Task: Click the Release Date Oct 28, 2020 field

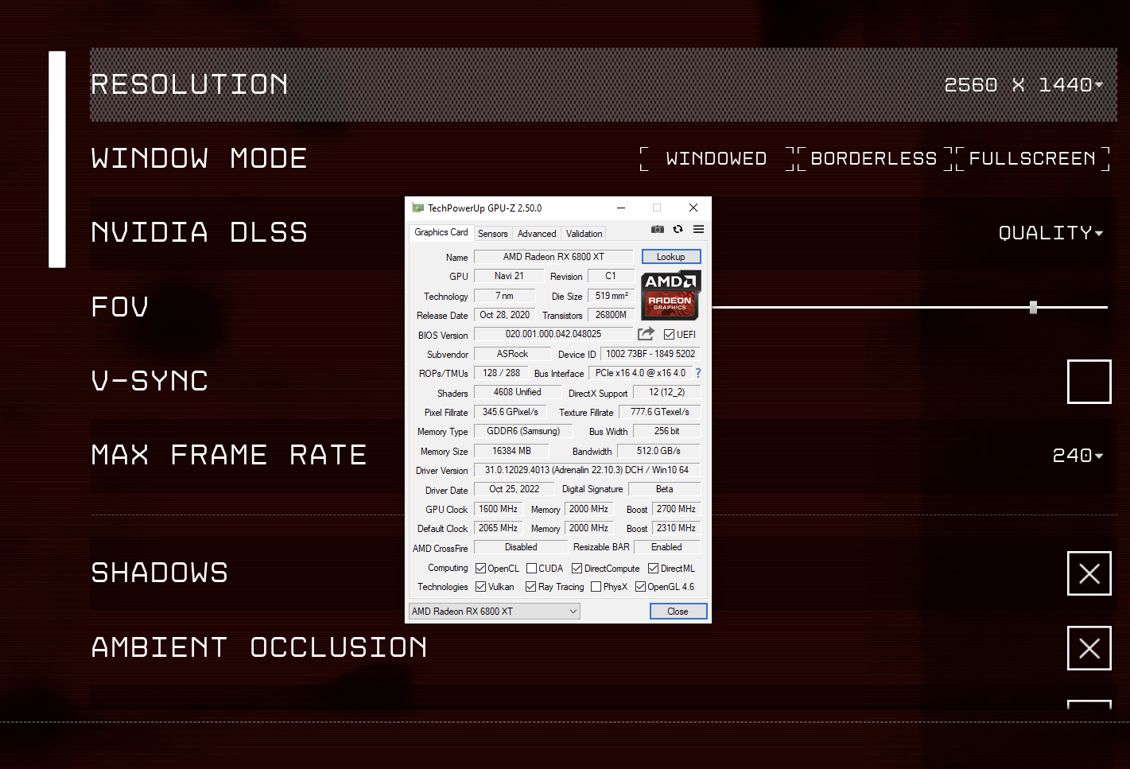Action: [x=504, y=315]
